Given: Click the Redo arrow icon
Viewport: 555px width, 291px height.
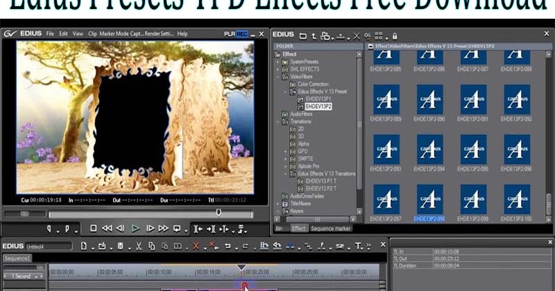Looking at the screenshot, I should point(246,246).
